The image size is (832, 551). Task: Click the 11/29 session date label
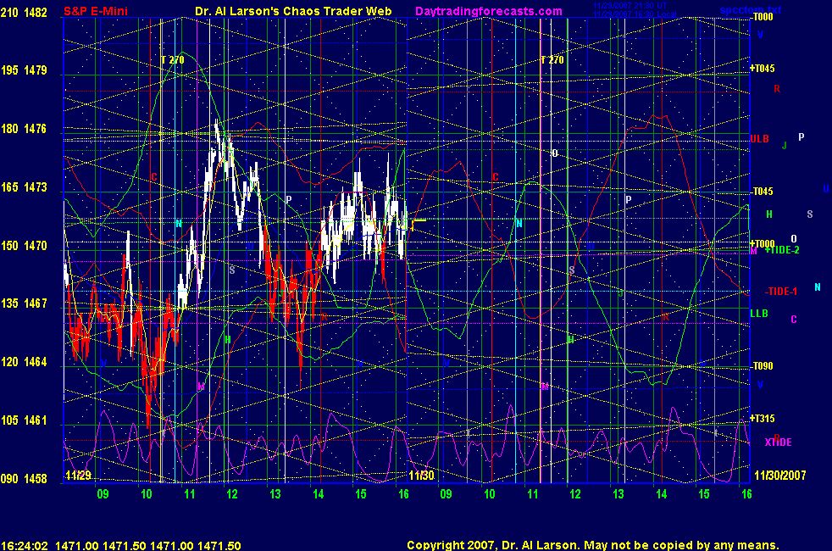(x=78, y=475)
